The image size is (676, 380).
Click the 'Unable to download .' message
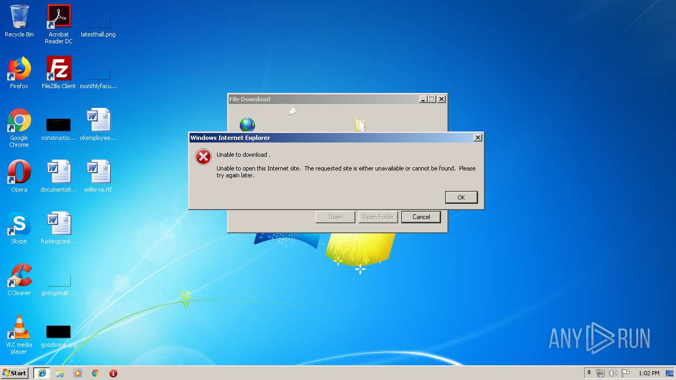click(243, 155)
